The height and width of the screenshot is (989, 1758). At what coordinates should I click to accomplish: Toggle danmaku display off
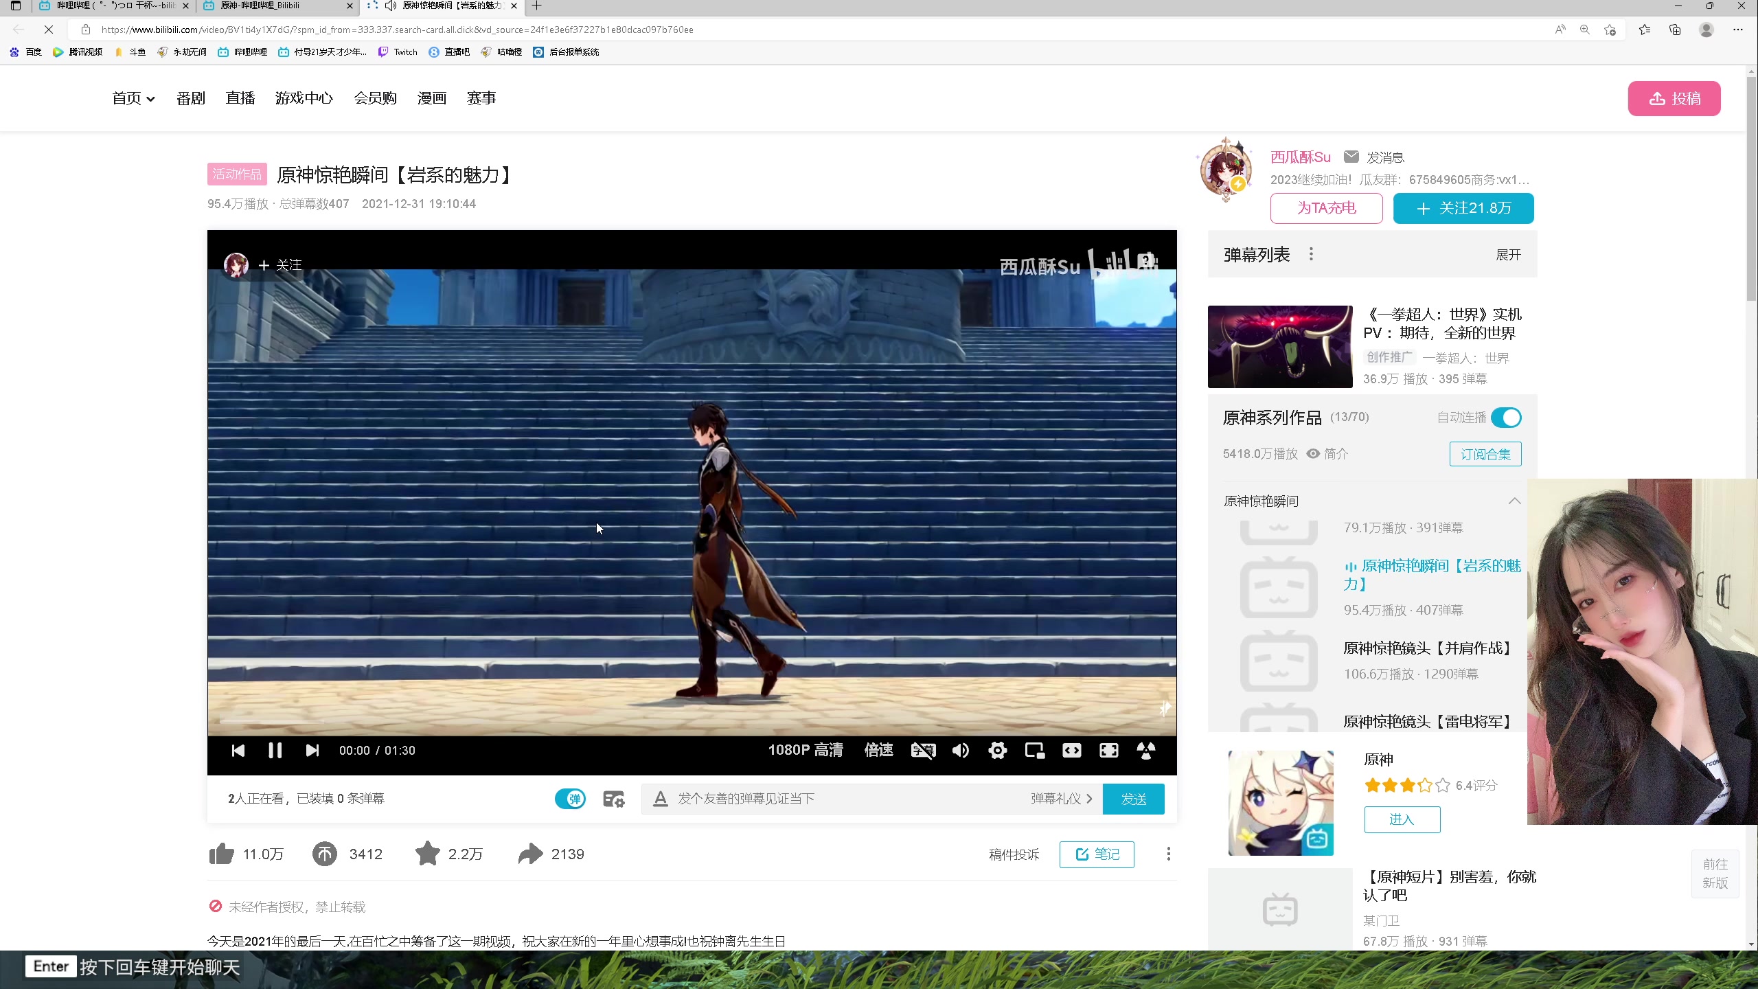[570, 799]
